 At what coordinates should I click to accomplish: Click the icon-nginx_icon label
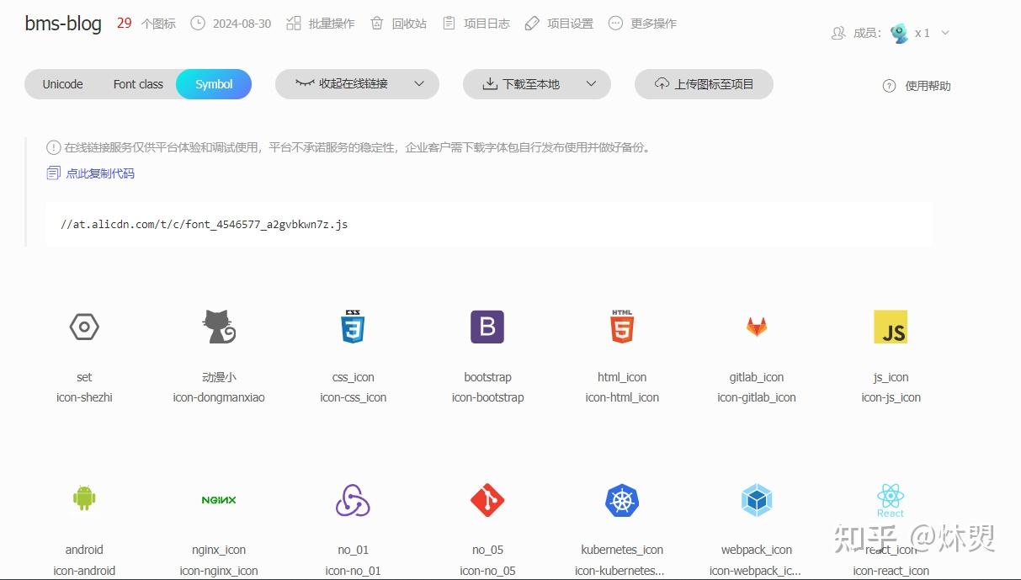tap(219, 571)
